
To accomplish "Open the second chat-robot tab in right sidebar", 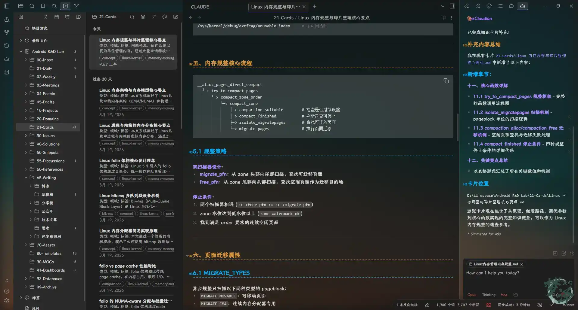I will point(511,6).
